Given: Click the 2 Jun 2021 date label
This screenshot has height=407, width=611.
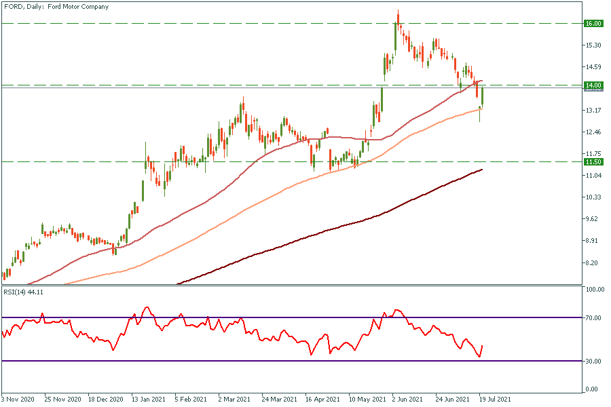Looking at the screenshot, I should [407, 400].
